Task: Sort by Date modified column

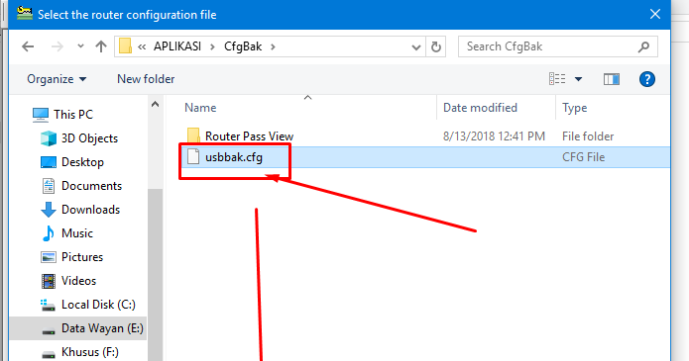Action: pyautogui.click(x=480, y=108)
